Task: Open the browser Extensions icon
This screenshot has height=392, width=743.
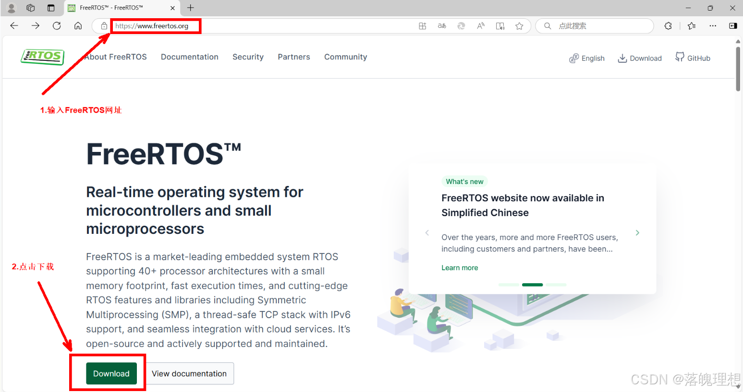Action: pyautogui.click(x=668, y=26)
